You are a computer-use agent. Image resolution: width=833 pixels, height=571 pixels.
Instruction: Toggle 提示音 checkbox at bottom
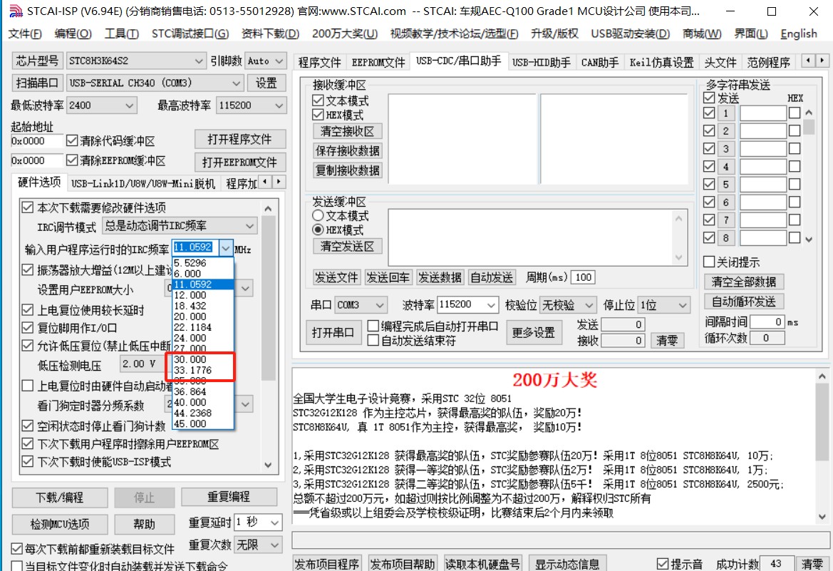point(663,564)
